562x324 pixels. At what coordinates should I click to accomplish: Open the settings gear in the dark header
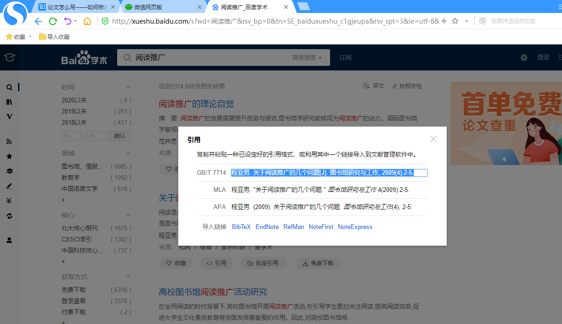(524, 57)
